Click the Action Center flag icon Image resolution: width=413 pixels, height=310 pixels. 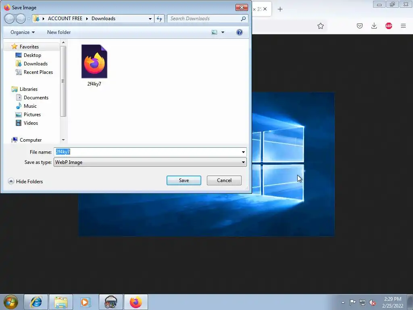353,302
